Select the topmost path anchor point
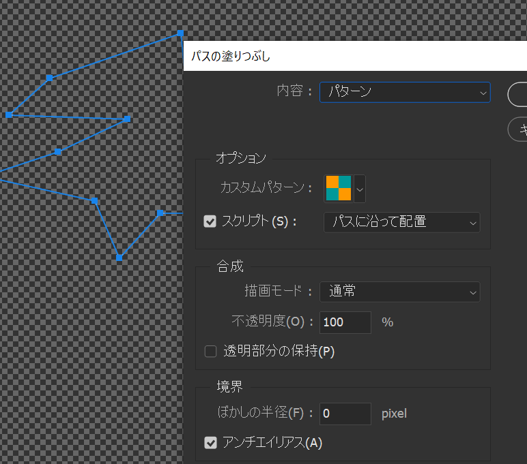This screenshot has width=527, height=464. (181, 33)
